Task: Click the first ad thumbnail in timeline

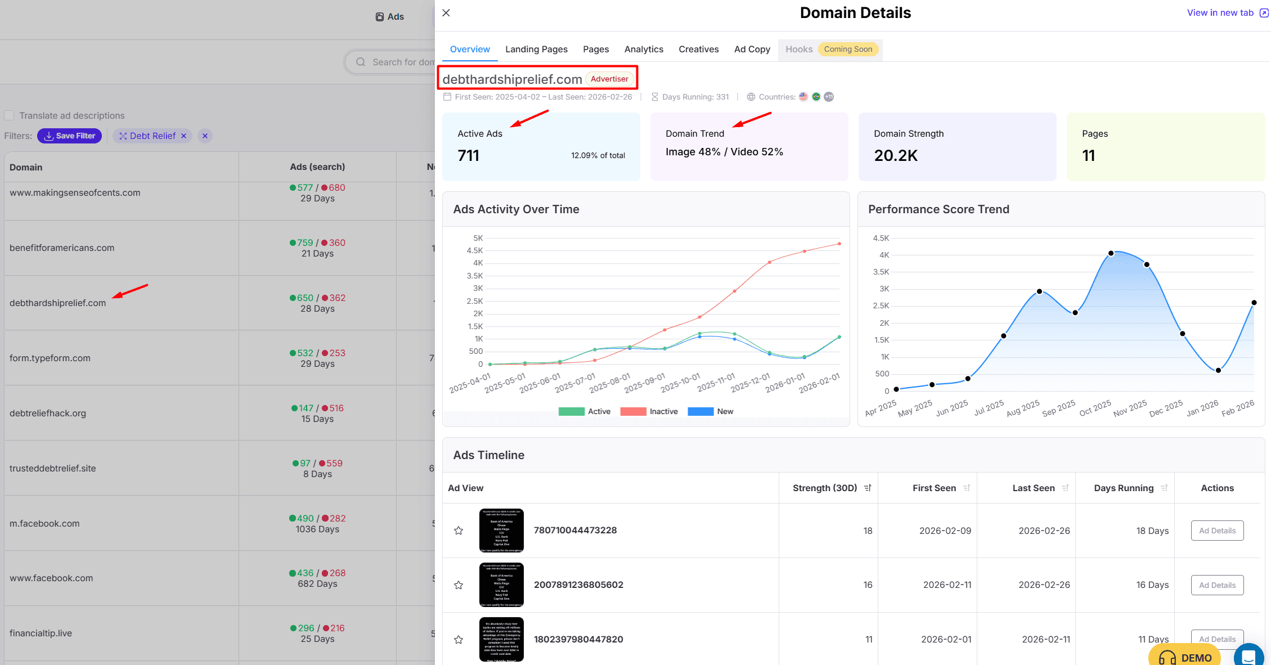Action: coord(501,531)
